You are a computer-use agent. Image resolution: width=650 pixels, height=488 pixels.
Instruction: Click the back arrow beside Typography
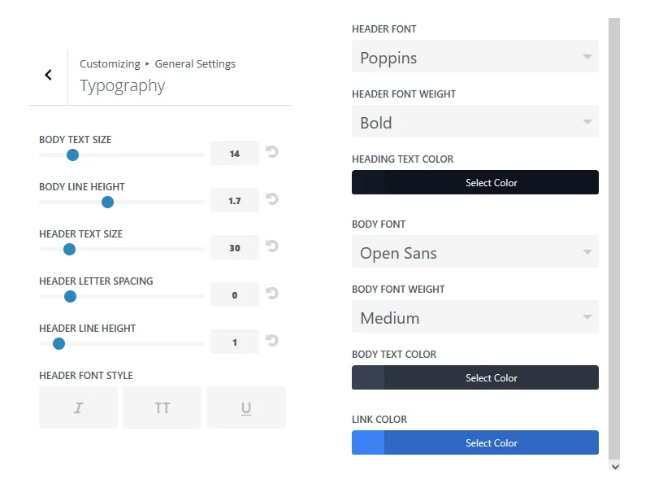pyautogui.click(x=48, y=75)
